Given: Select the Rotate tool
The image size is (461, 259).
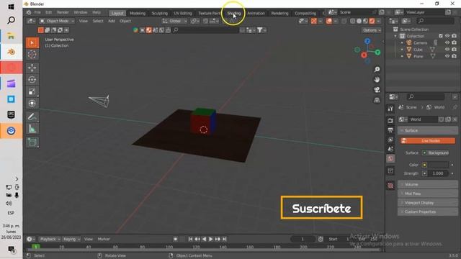Looking at the screenshot, I should click(x=32, y=80).
